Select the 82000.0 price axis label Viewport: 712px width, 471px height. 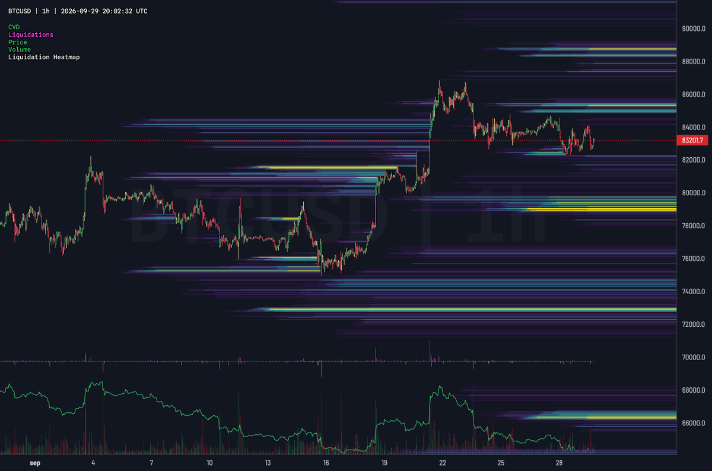[x=694, y=160]
